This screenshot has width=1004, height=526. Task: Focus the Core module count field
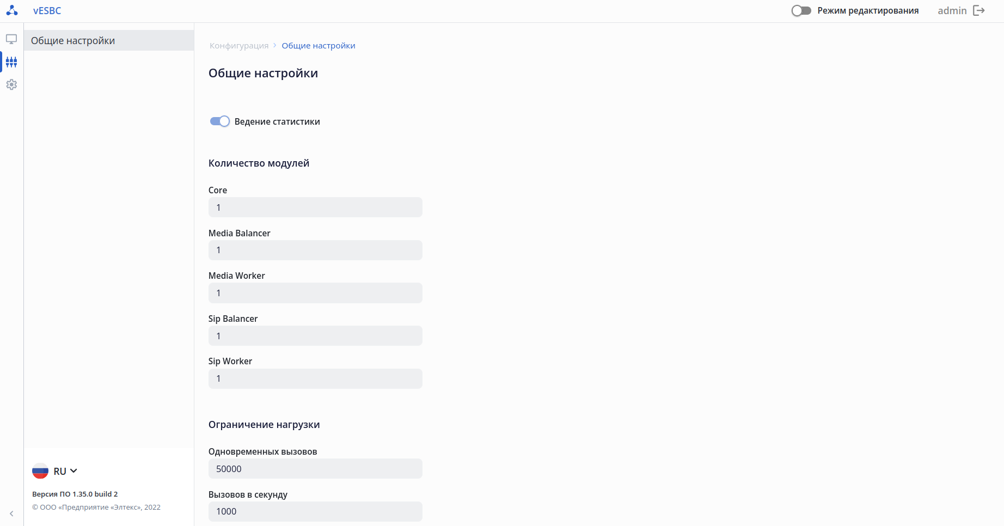(x=315, y=207)
